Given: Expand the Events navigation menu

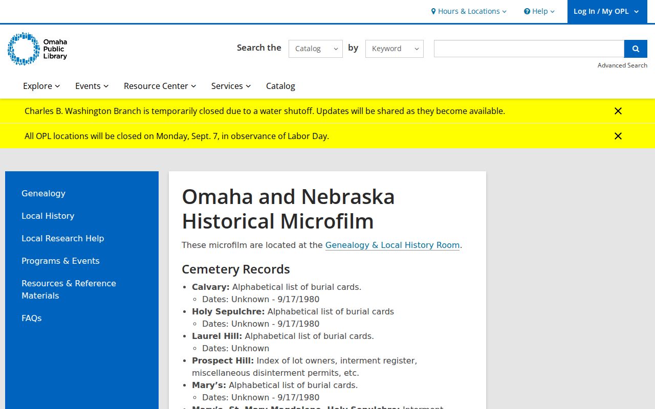Looking at the screenshot, I should (x=92, y=86).
